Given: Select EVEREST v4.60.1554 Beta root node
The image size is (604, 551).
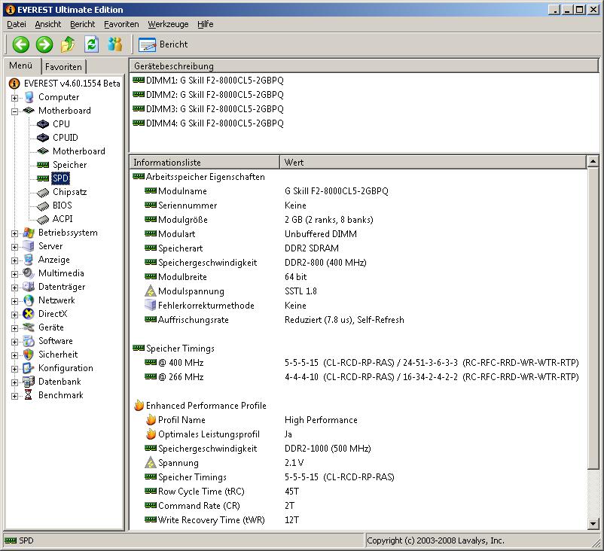Looking at the screenshot, I should pos(72,84).
